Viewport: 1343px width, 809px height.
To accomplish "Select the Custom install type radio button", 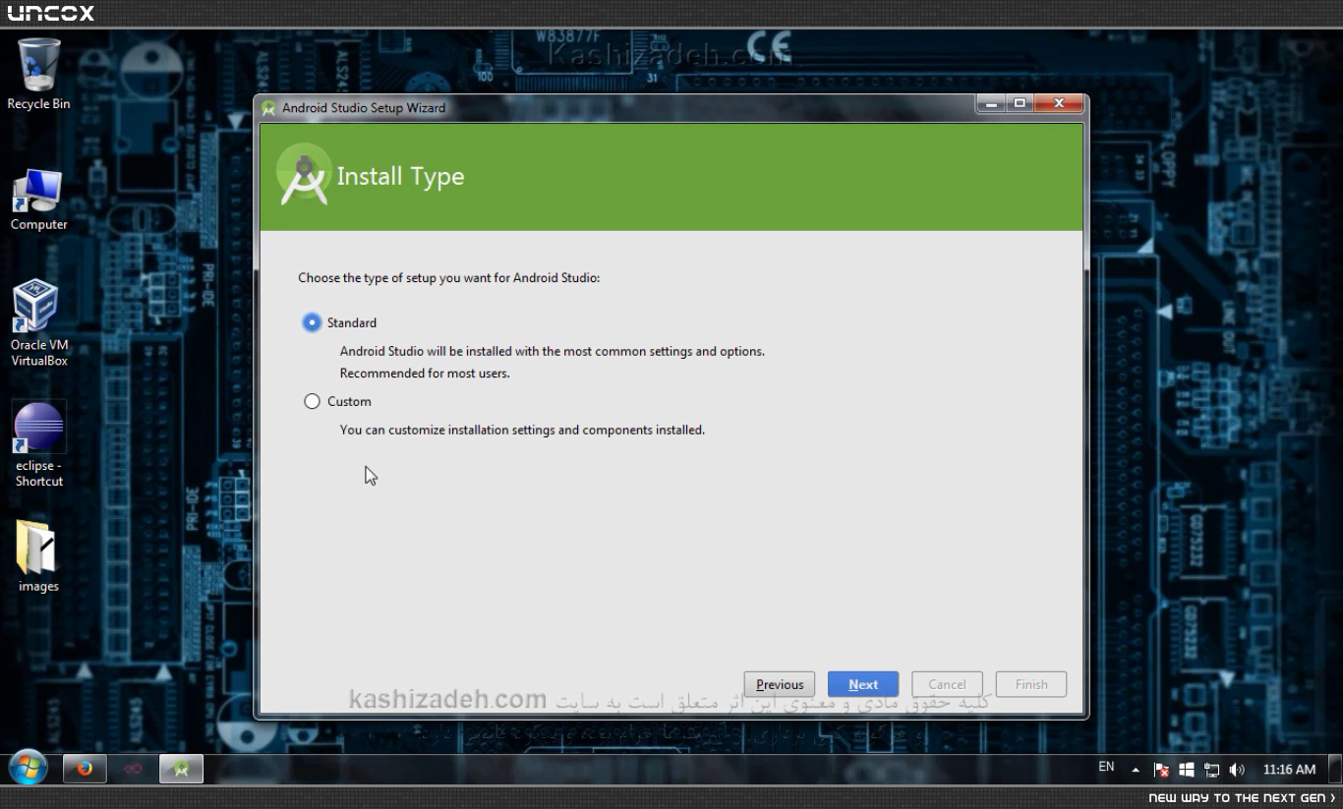I will [x=312, y=401].
